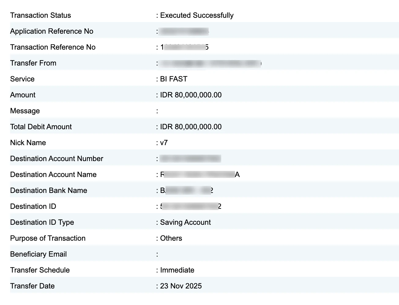
Task: Click the Application Reference No label
Action: (x=52, y=31)
